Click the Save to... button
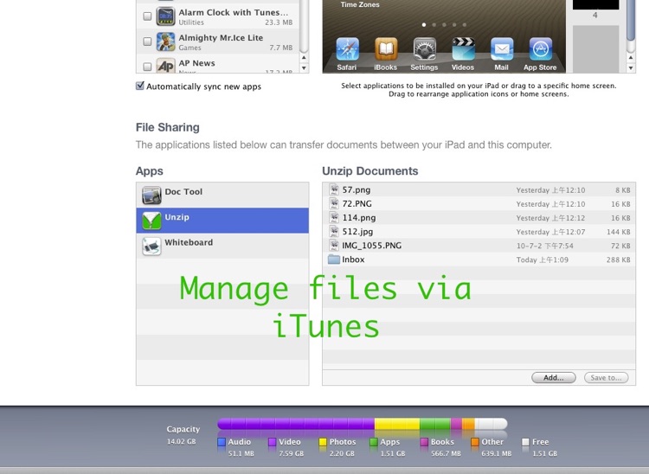Screen dimensions: 649x474 (606, 378)
